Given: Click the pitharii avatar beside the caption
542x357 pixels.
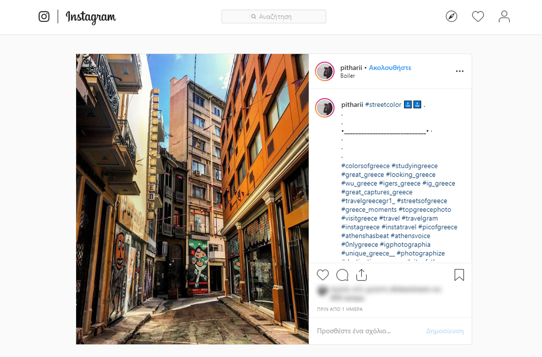Looking at the screenshot, I should [325, 108].
